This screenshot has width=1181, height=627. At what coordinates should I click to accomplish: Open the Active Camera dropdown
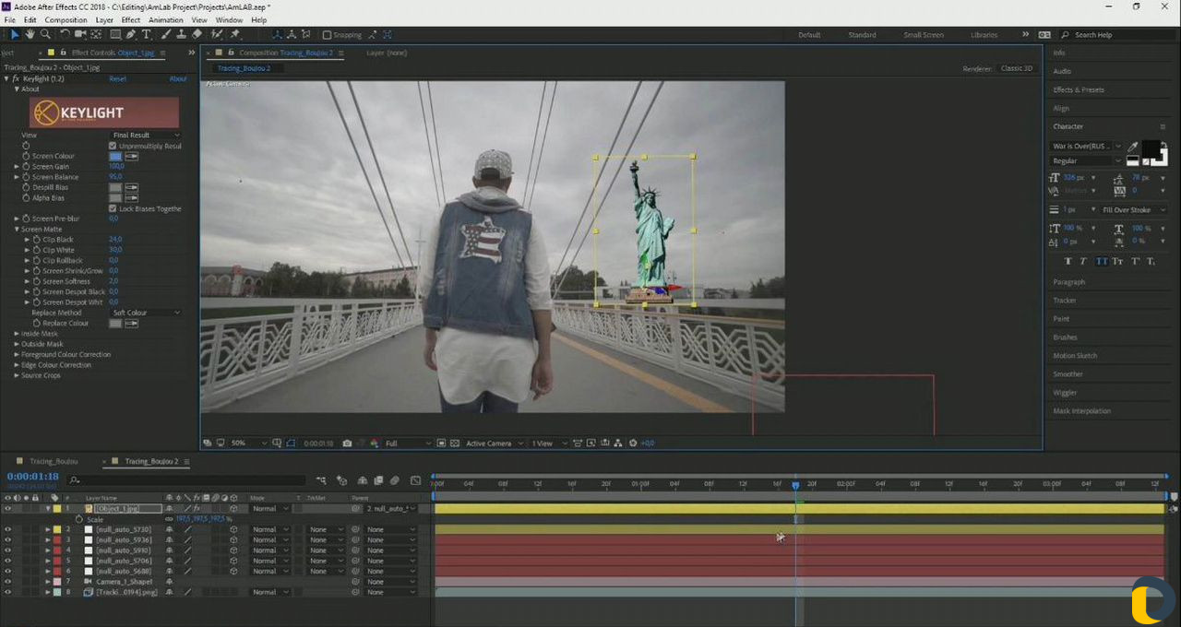(494, 444)
